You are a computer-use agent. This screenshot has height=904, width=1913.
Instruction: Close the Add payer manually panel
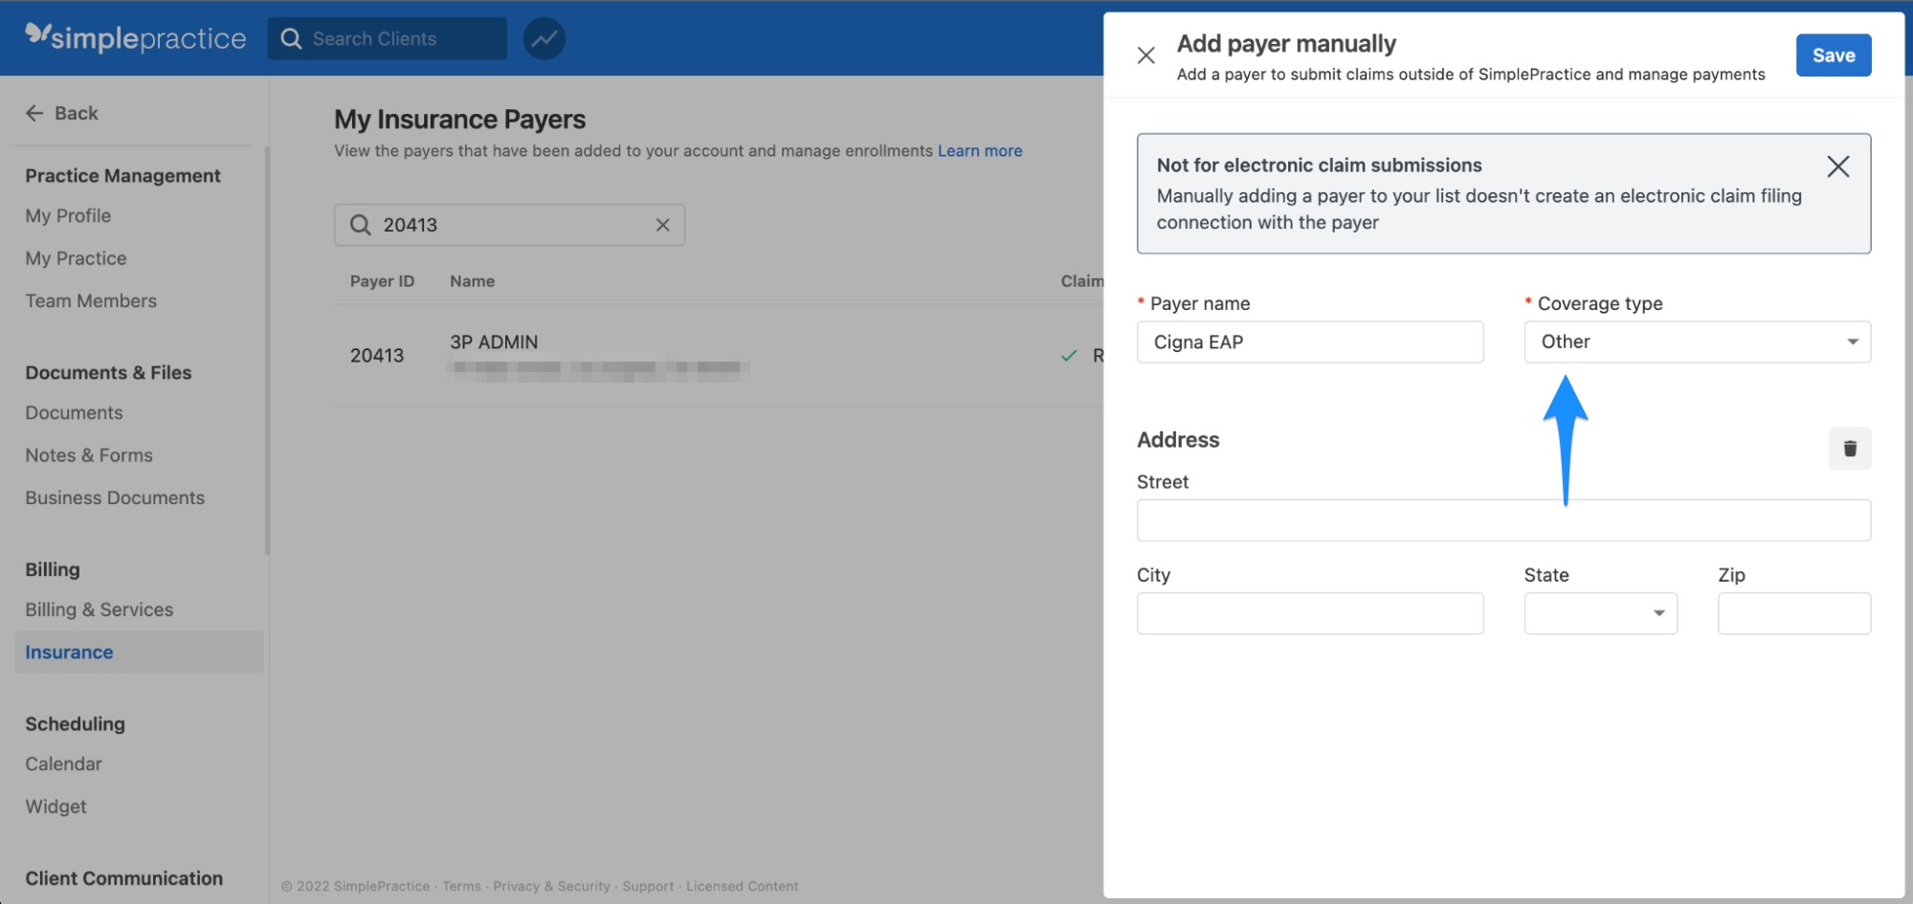1146,55
